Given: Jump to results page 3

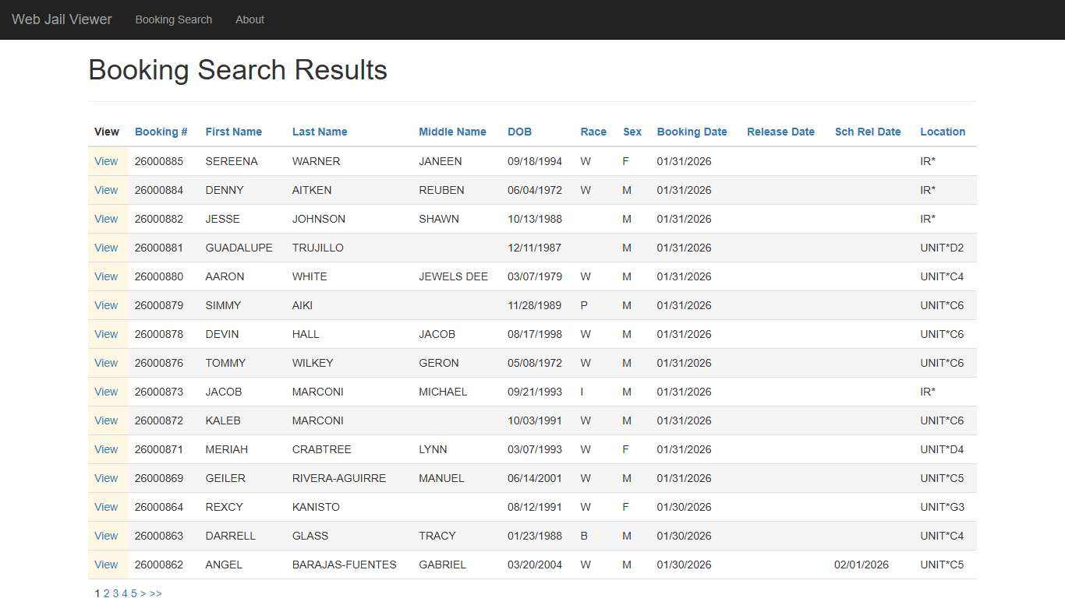Looking at the screenshot, I should 115,593.
